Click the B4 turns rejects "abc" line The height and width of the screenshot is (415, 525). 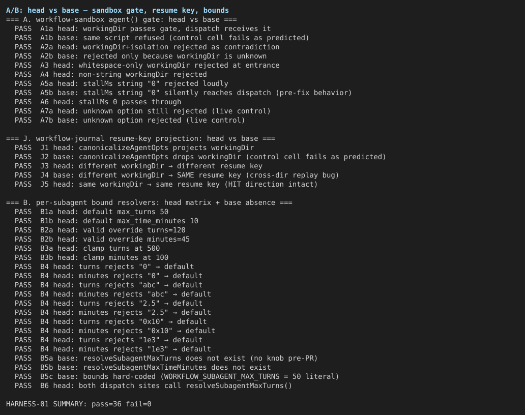click(108, 285)
